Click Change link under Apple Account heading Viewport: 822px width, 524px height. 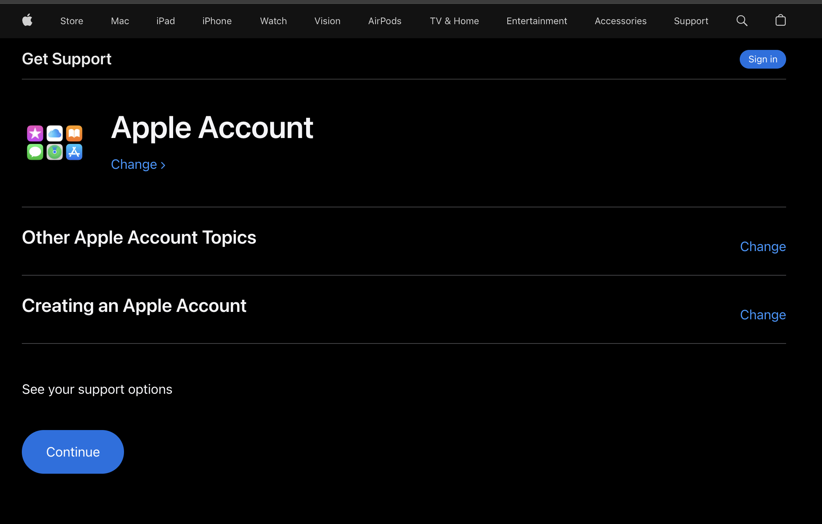[x=138, y=165]
